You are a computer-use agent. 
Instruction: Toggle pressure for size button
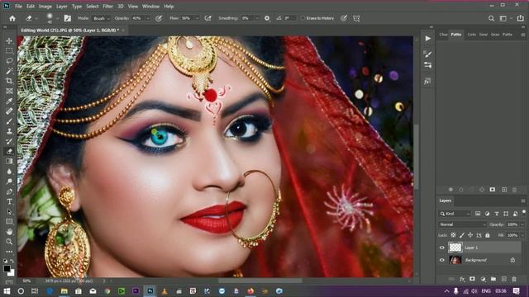pyautogui.click(x=344, y=18)
